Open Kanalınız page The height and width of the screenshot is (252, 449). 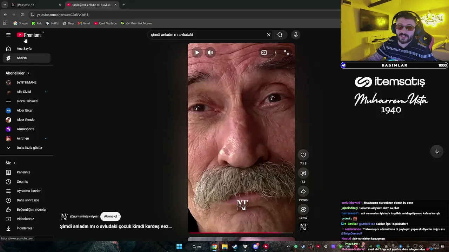click(x=27, y=172)
